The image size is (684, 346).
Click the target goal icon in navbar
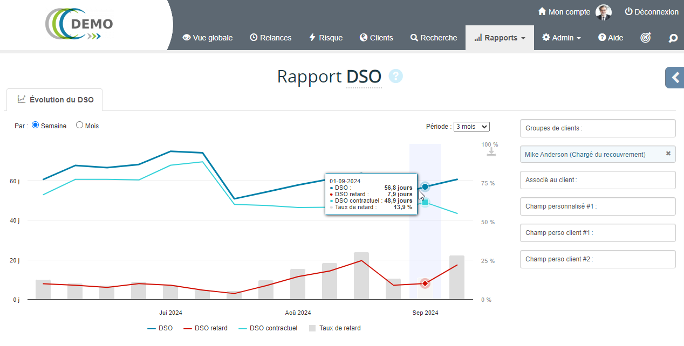(x=646, y=38)
